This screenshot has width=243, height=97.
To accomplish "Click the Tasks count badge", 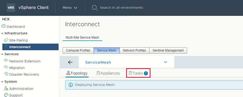I will click(146, 73).
